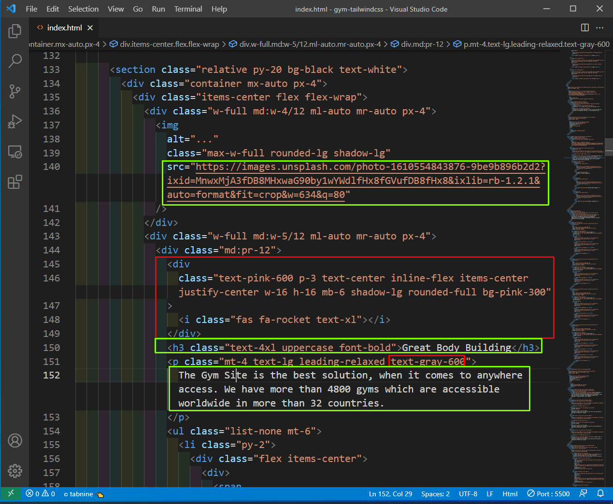Open Accounts icon in activity bar
This screenshot has height=504, width=613.
coord(15,441)
